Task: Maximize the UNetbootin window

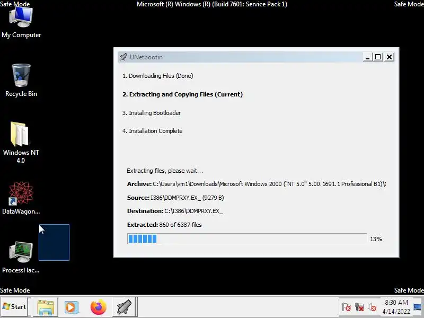Action: tap(378, 57)
